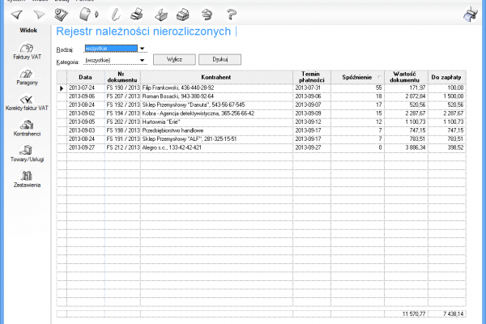Sort by the Spóźnienie column header
The height and width of the screenshot is (324, 486).
point(353,77)
